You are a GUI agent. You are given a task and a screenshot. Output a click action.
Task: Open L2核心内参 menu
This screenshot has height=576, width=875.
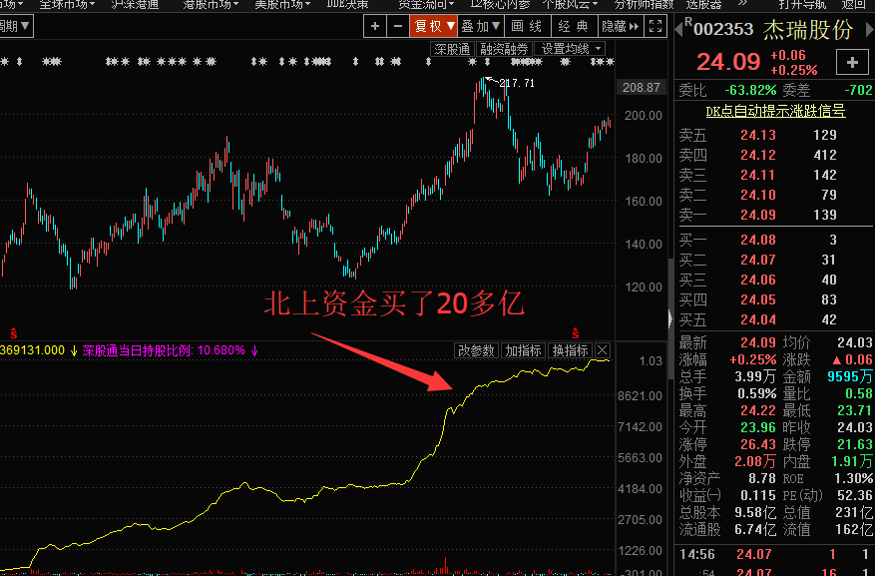[500, 4]
